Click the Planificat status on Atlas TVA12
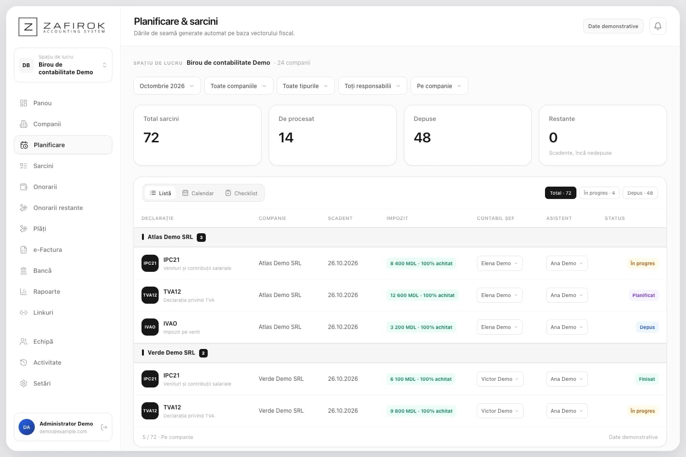 click(643, 295)
